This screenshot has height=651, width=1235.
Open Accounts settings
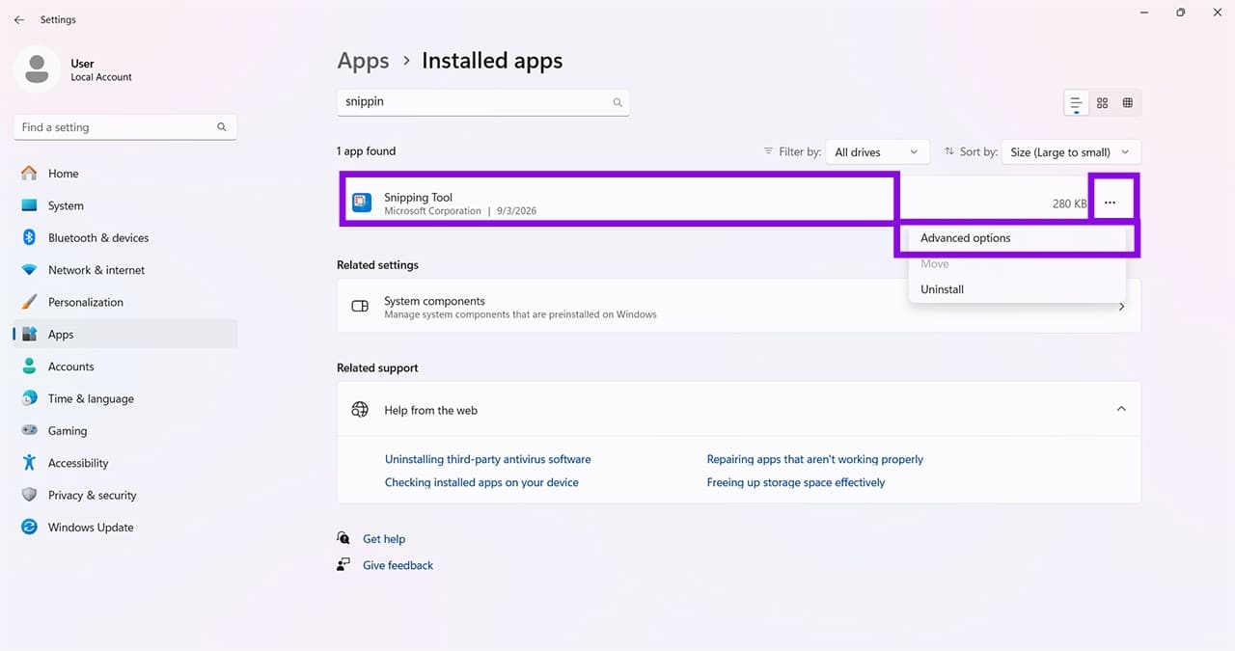pyautogui.click(x=125, y=366)
